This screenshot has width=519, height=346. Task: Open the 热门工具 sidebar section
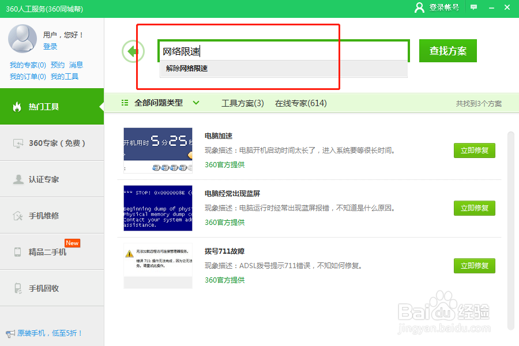52,107
